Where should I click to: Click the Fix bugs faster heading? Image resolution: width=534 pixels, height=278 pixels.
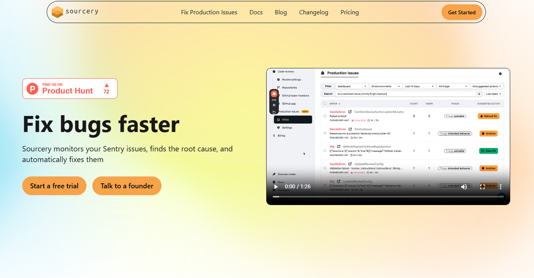(x=101, y=124)
